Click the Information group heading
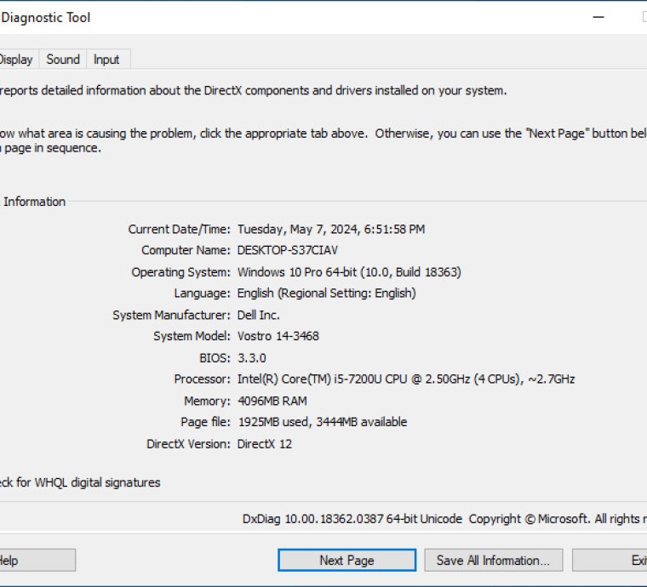The image size is (647, 587). 35,202
